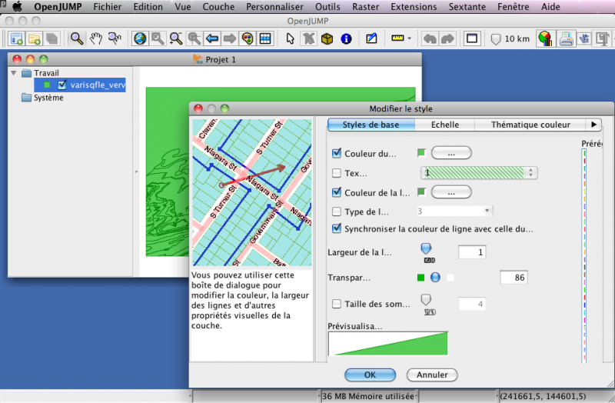Screen dimensions: 615x403
Task: Collapse the Travail category in layer tree
Action: [x=15, y=73]
